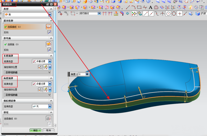
Task: Collapse the 角度规律 section
Action: [x=51, y=78]
